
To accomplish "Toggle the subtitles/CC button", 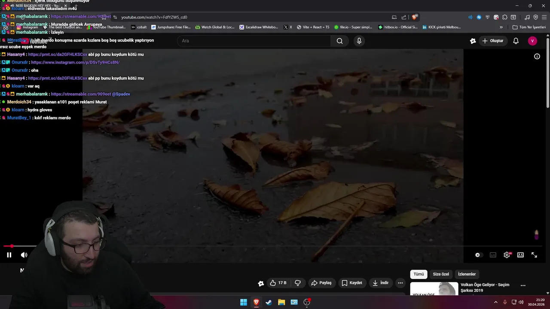I will [x=493, y=255].
